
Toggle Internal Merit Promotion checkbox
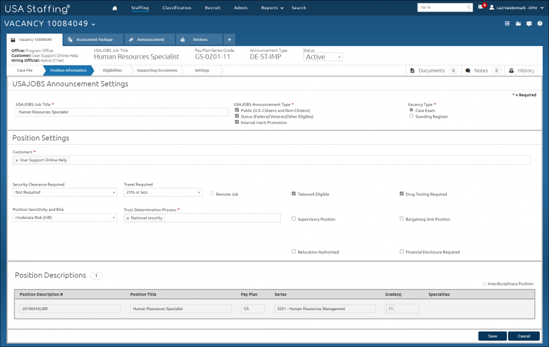point(237,122)
